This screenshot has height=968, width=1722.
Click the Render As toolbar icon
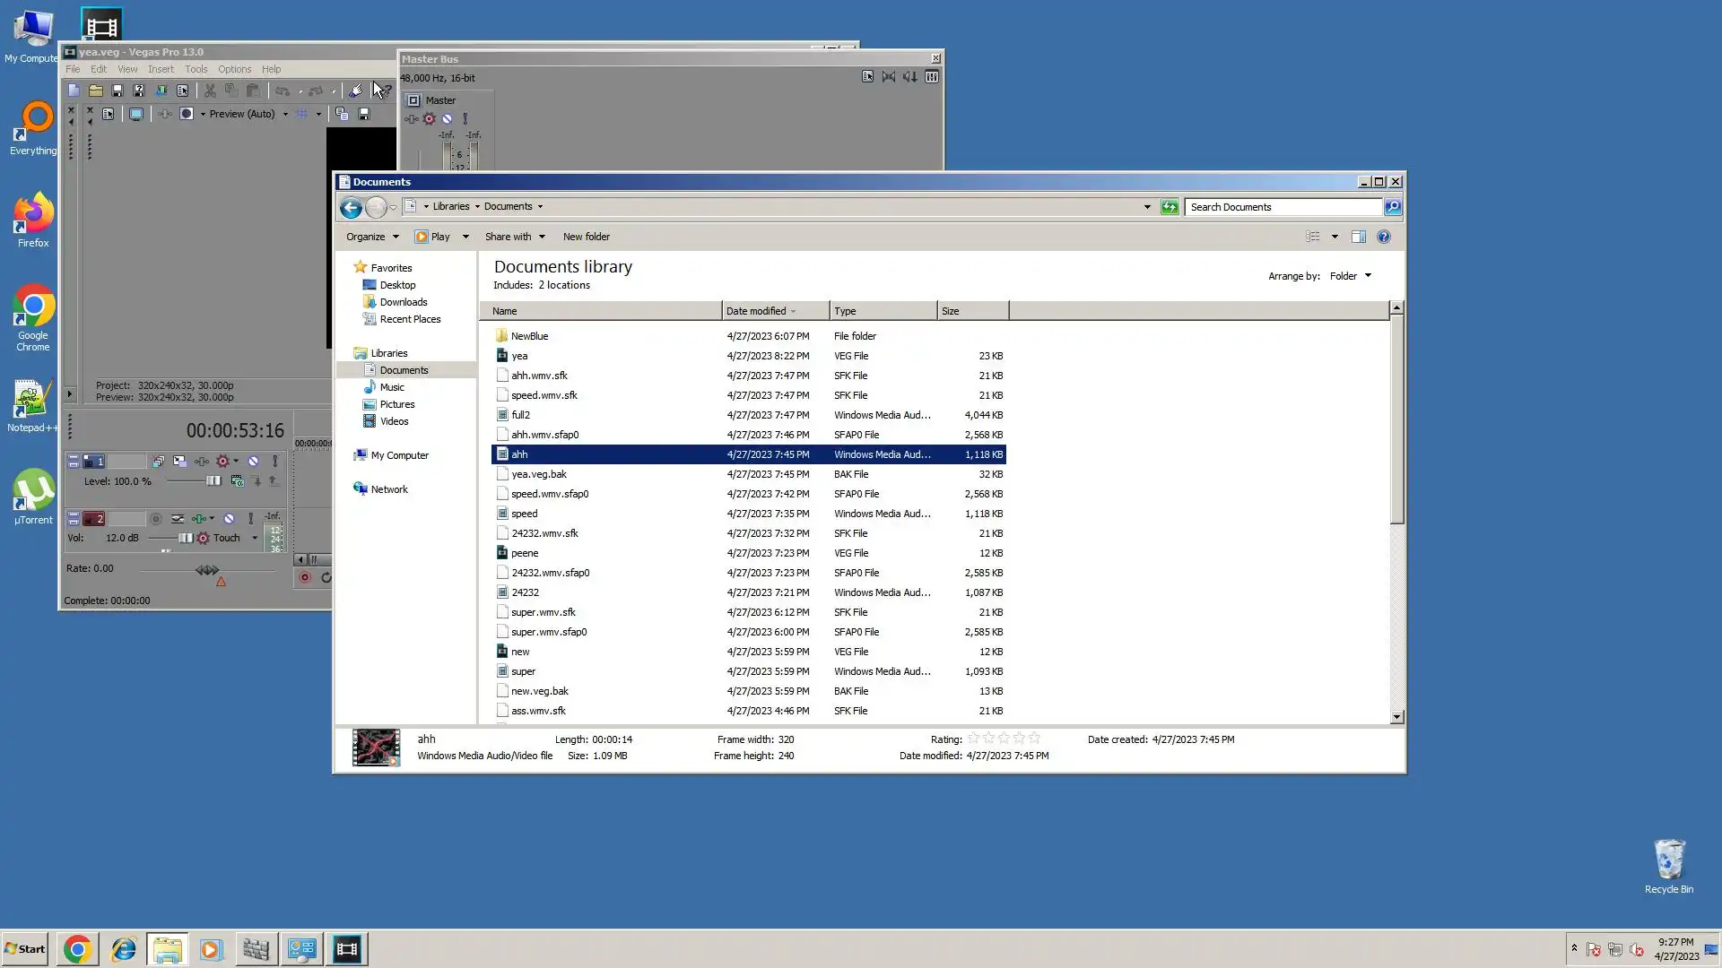coord(161,91)
